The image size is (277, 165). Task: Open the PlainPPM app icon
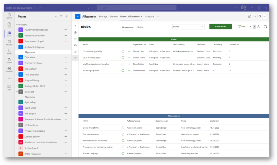click(9, 69)
